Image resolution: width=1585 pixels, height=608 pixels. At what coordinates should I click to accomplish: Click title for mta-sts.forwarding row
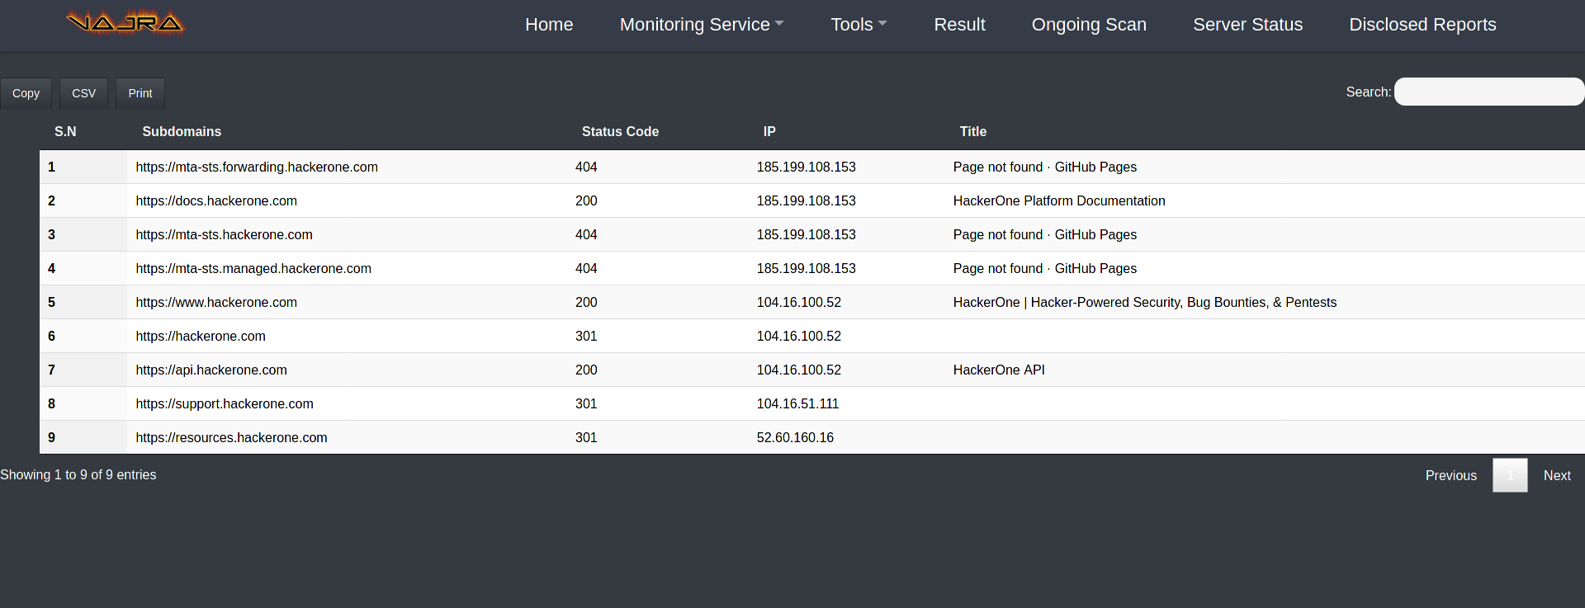[1045, 167]
